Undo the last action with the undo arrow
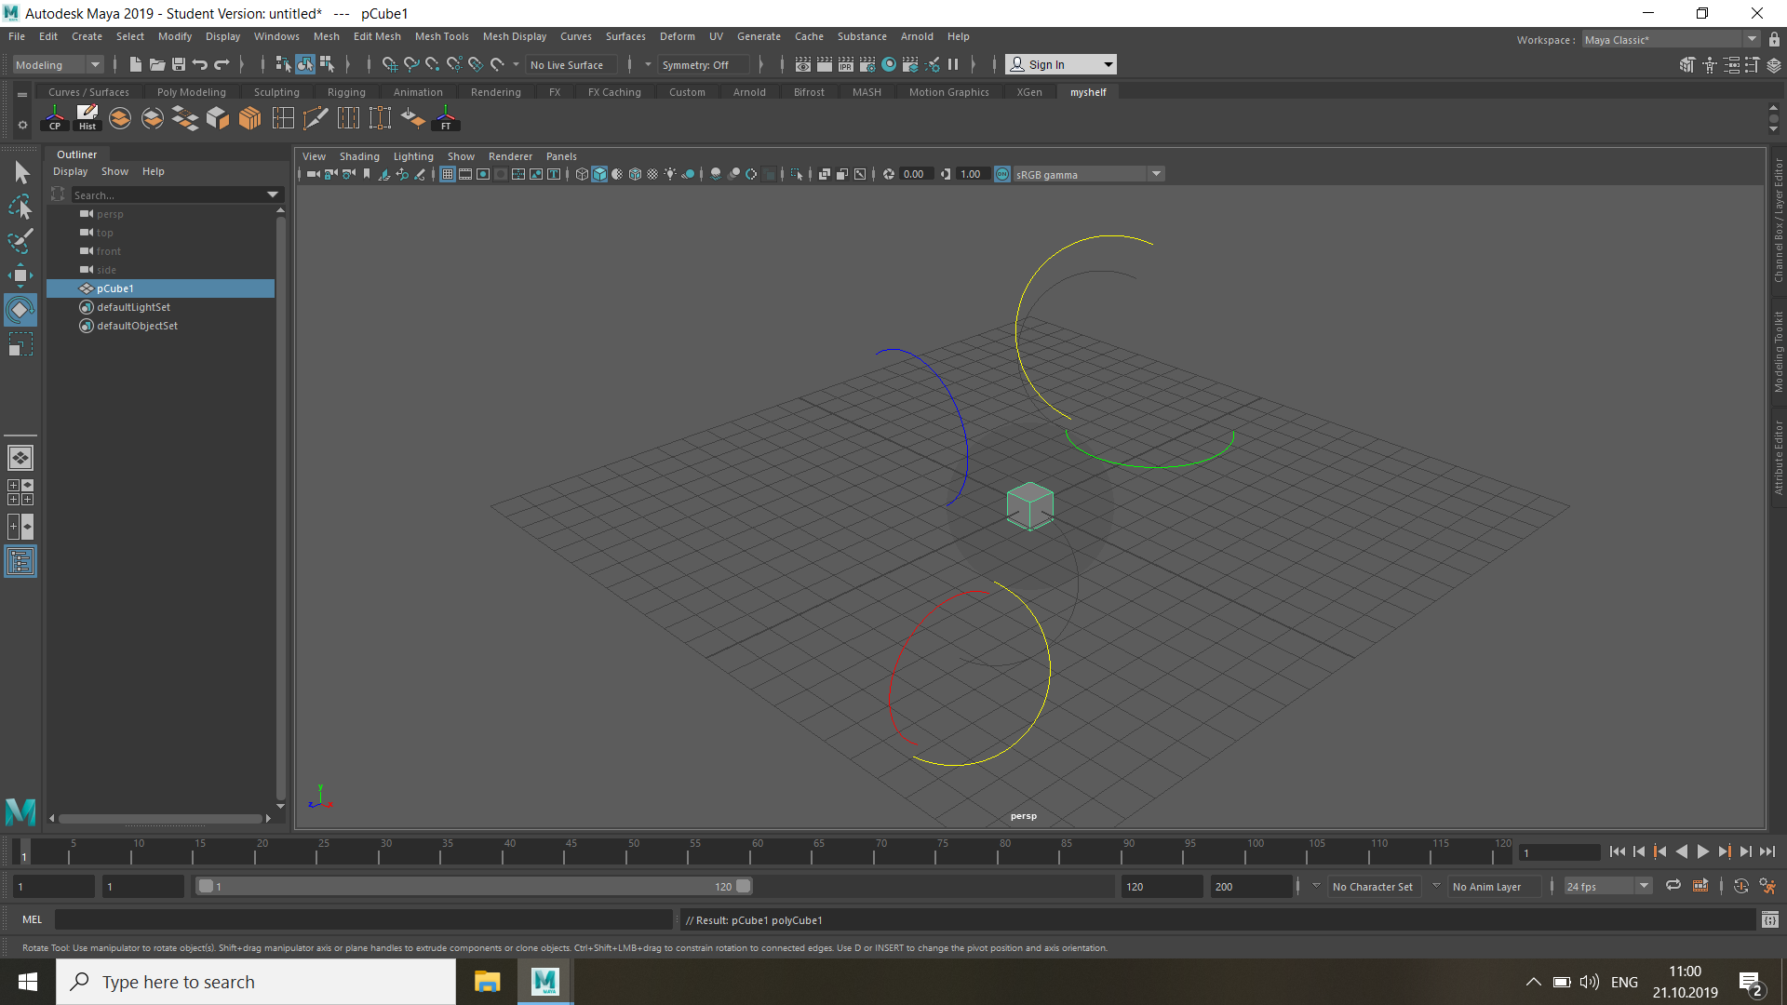1787x1005 pixels. tap(198, 64)
